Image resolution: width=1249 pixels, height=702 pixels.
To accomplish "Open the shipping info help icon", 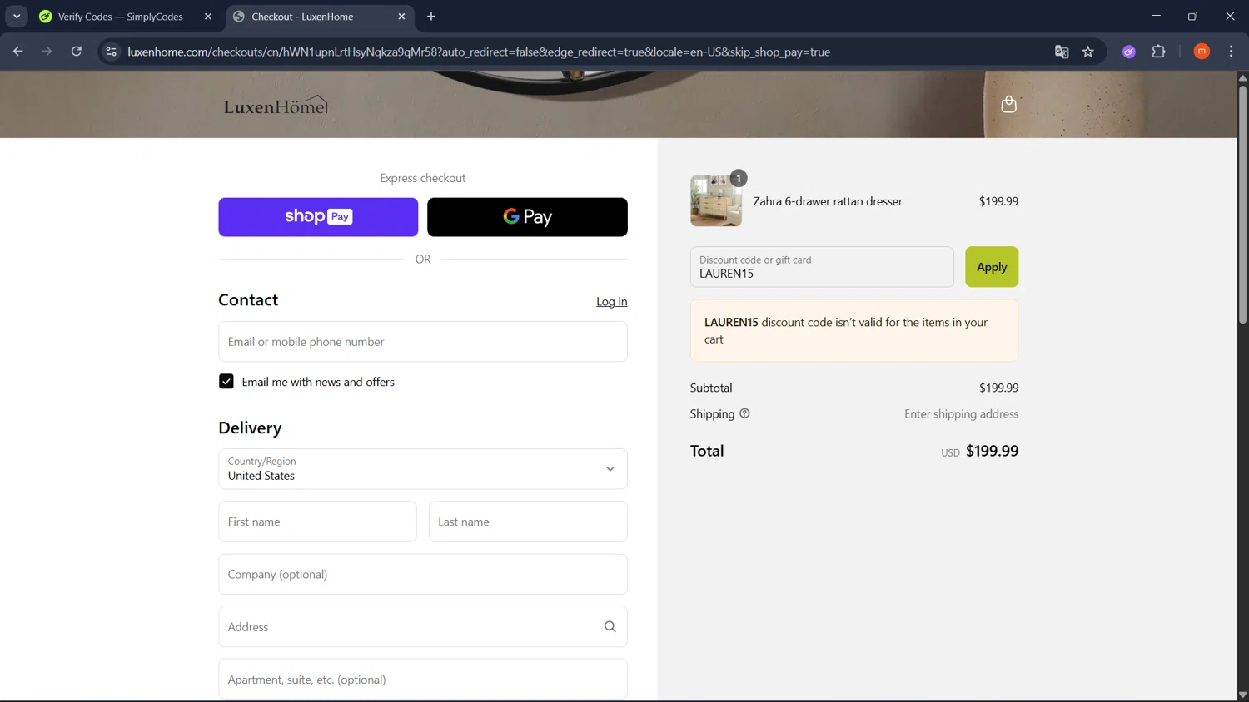I will 744,413.
